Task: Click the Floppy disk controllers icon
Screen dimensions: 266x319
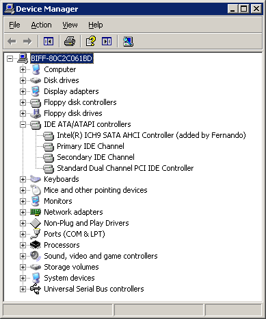Action: (x=36, y=102)
